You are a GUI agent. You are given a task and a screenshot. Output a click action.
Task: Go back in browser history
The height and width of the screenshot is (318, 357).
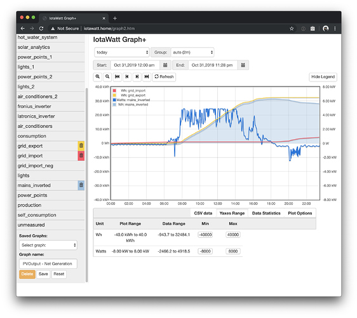[22, 29]
